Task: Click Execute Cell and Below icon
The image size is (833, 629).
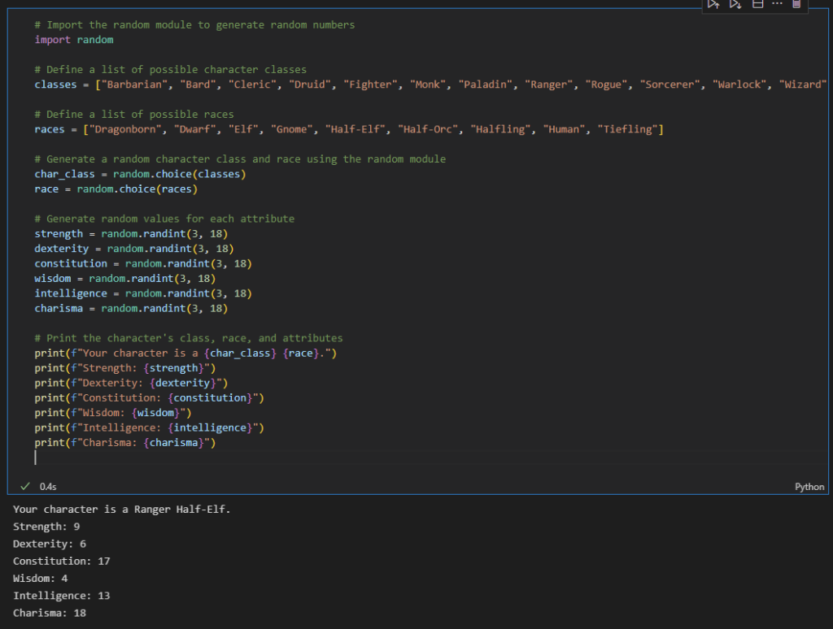Action: 735,4
